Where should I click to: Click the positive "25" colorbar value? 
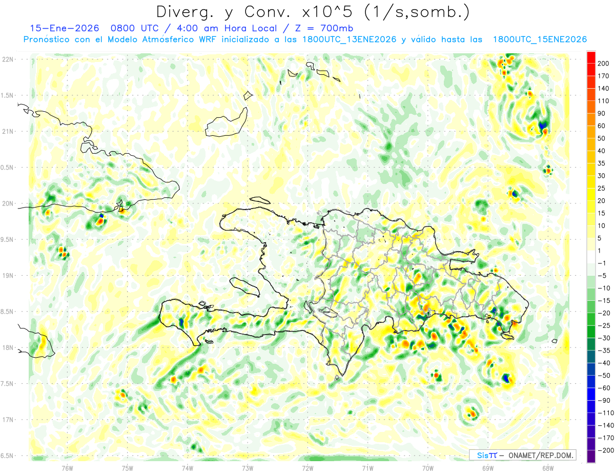pyautogui.click(x=601, y=188)
